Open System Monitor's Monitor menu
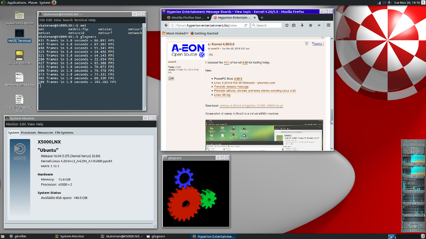This screenshot has width=426, height=239. pyautogui.click(x=12, y=124)
